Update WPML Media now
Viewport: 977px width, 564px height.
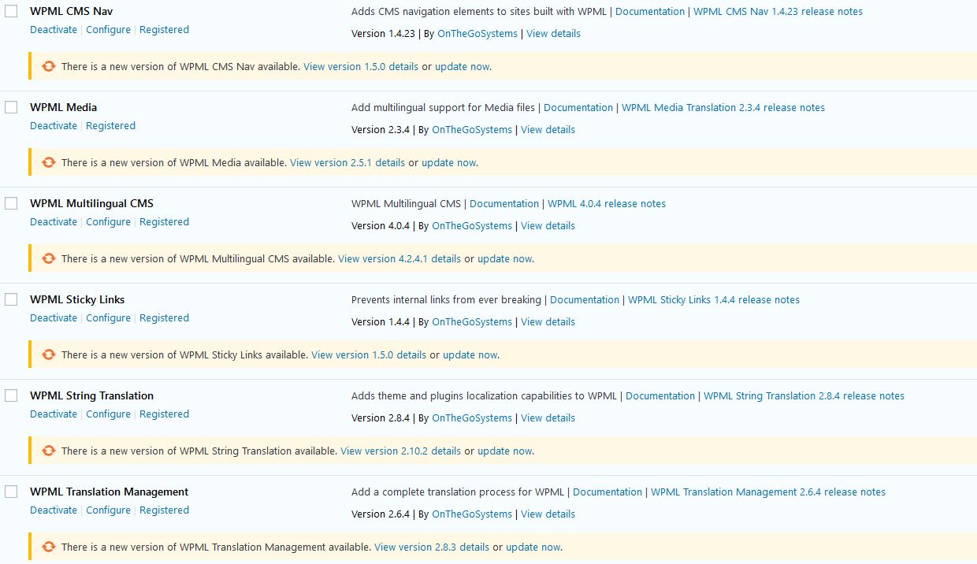pyautogui.click(x=448, y=163)
